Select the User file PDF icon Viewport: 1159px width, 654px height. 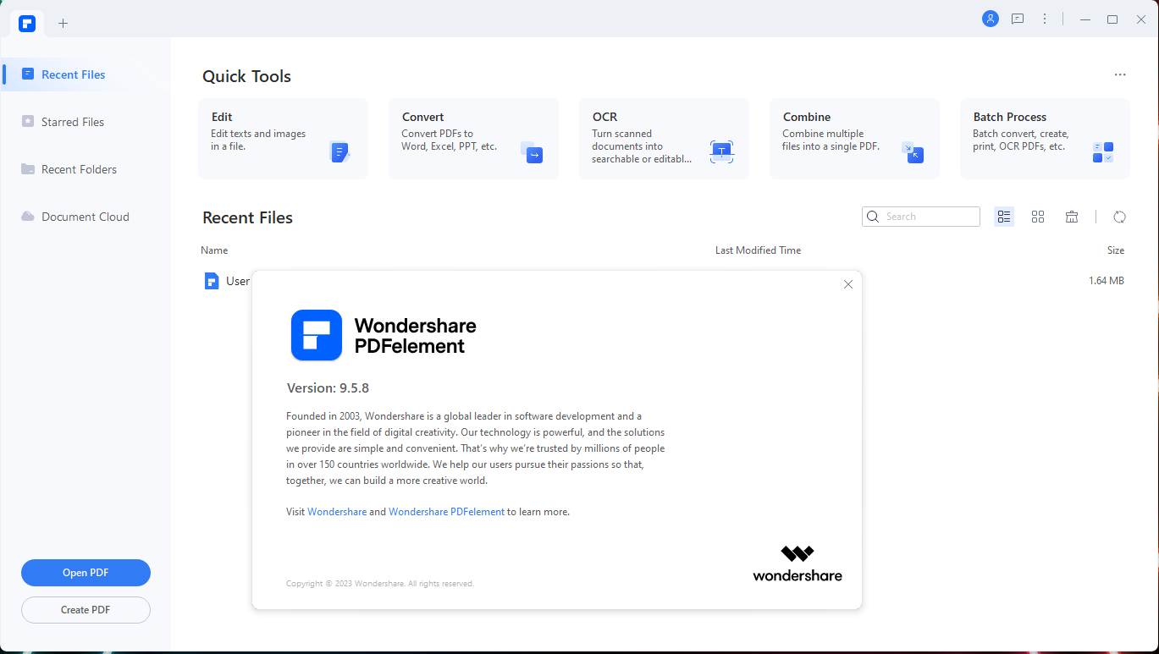212,281
